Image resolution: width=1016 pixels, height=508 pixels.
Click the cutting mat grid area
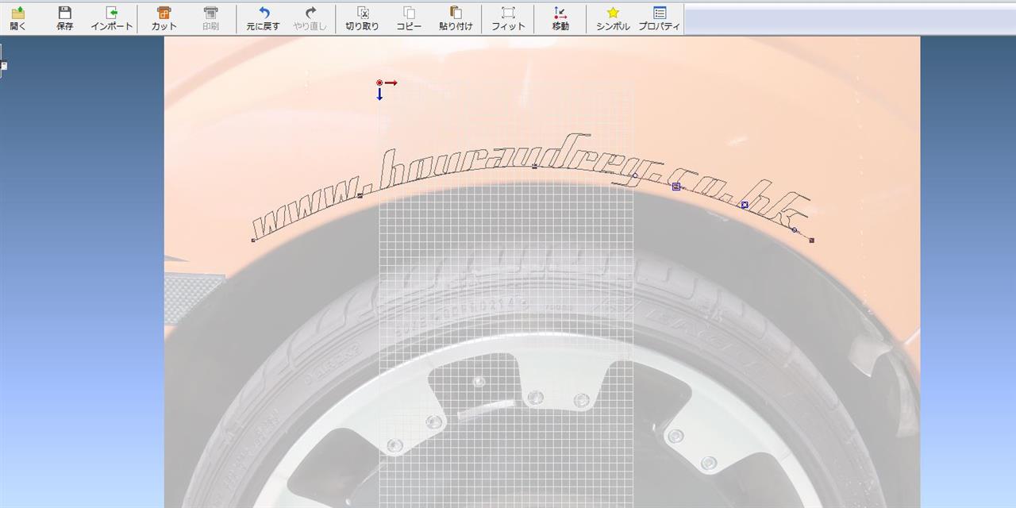pos(506,294)
